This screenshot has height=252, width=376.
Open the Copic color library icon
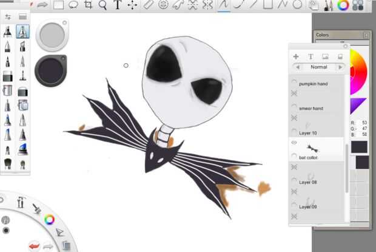point(358,5)
